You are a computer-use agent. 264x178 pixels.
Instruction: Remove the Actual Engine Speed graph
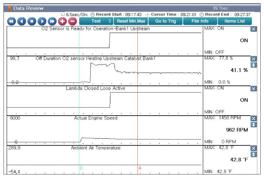pyautogui.click(x=254, y=119)
